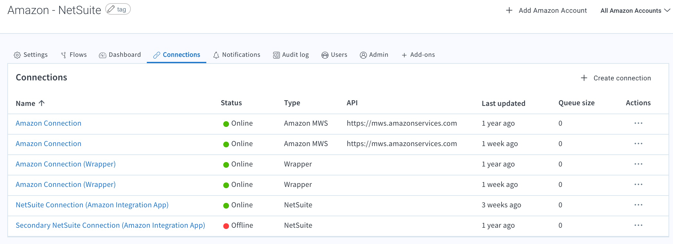Select the Connections tab

point(177,55)
